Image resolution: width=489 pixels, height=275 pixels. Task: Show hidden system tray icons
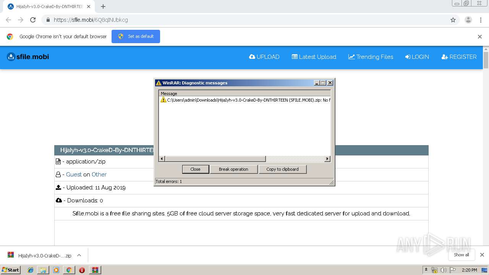click(x=426, y=270)
